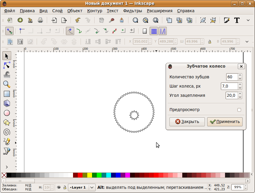Increase Количество зубцов value
255x193 pixels.
tap(240, 75)
